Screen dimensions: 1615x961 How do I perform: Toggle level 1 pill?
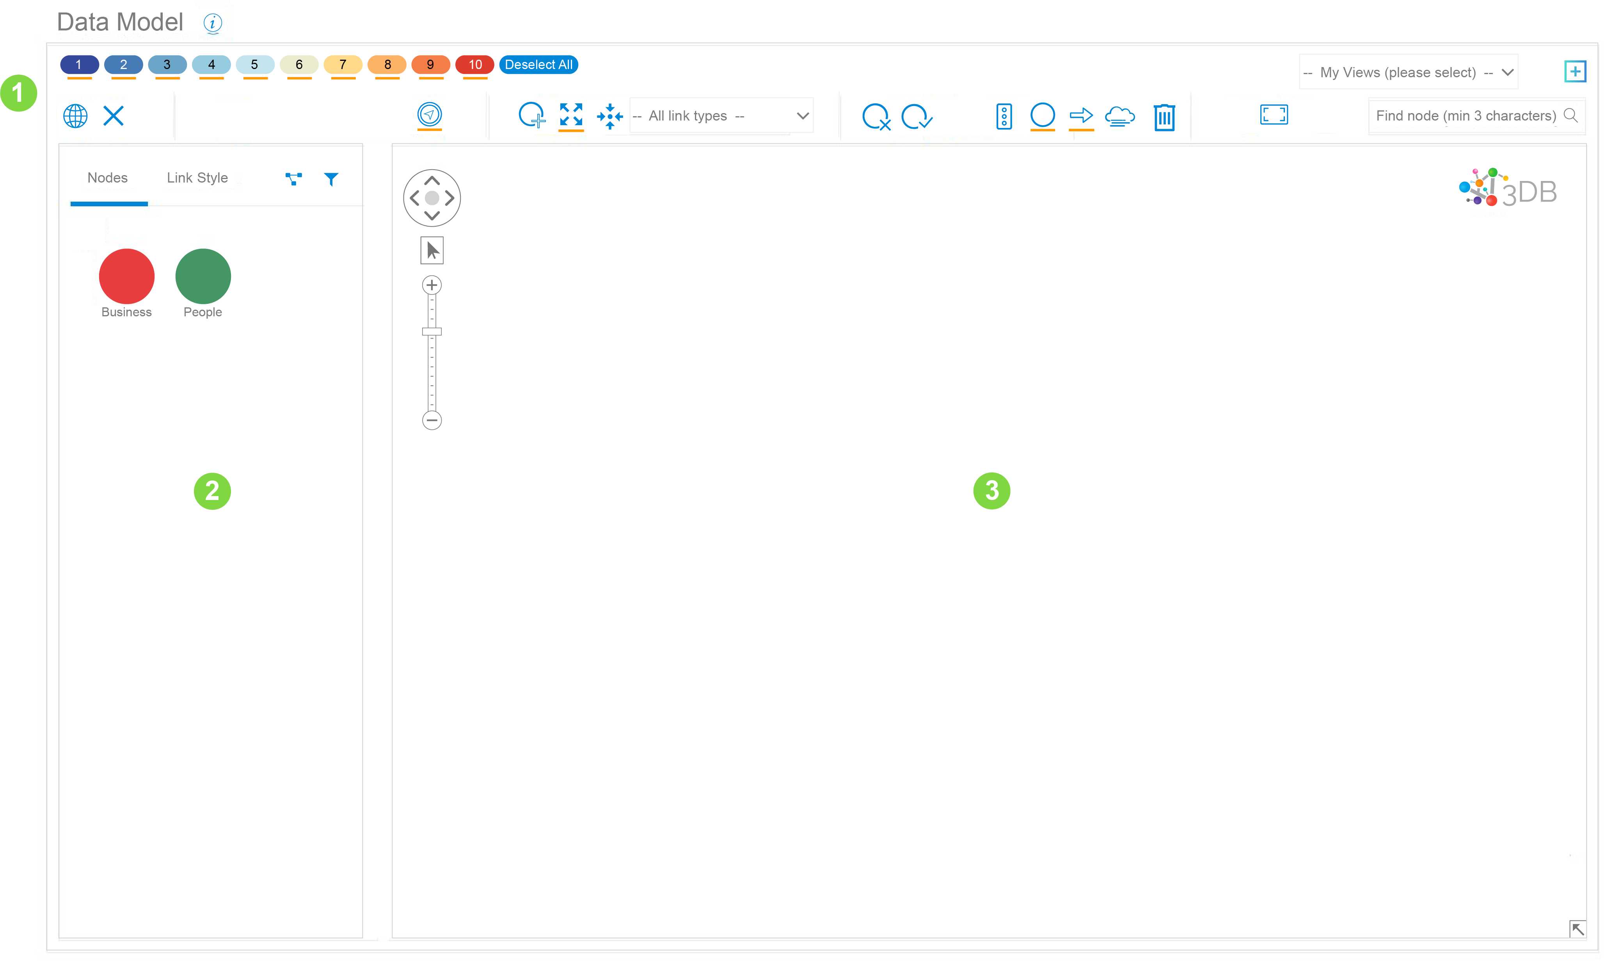(x=79, y=65)
